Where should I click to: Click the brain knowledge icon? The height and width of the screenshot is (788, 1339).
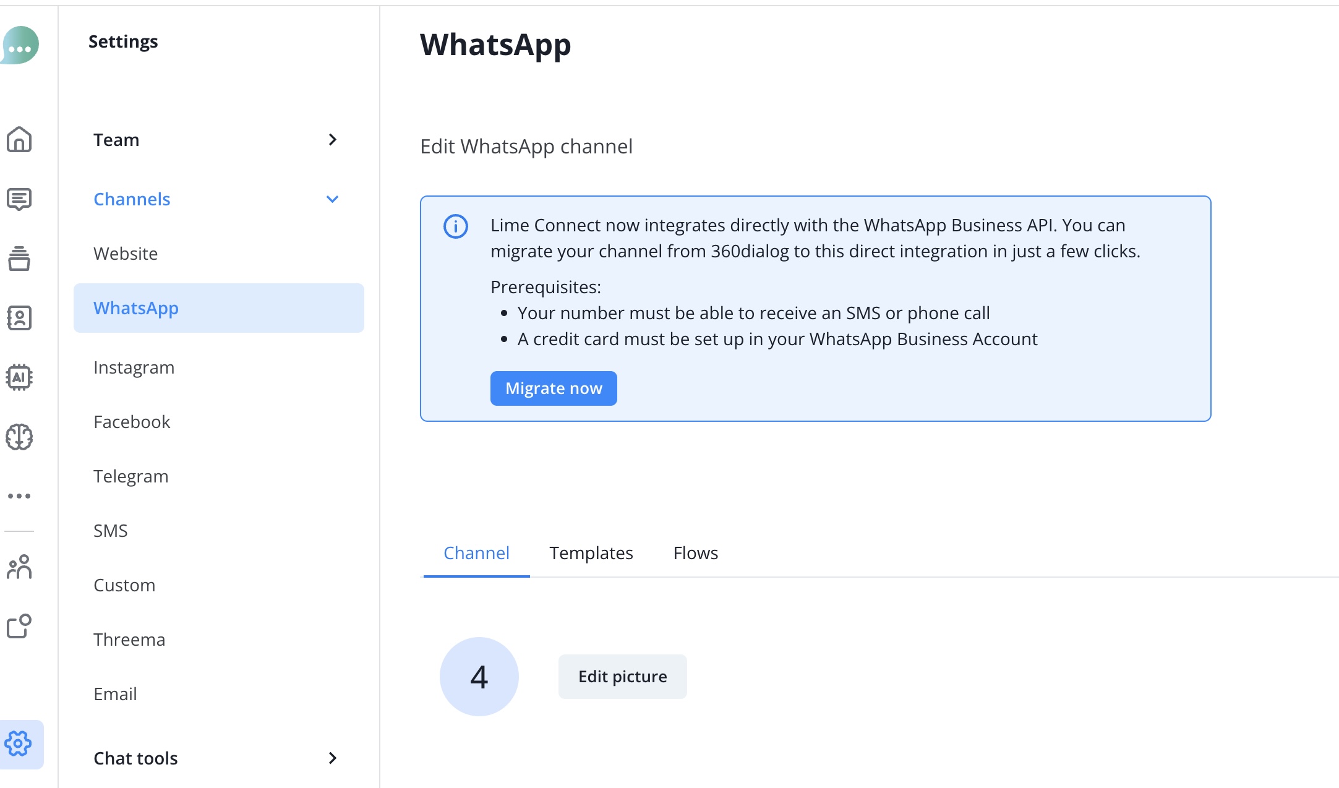point(19,437)
